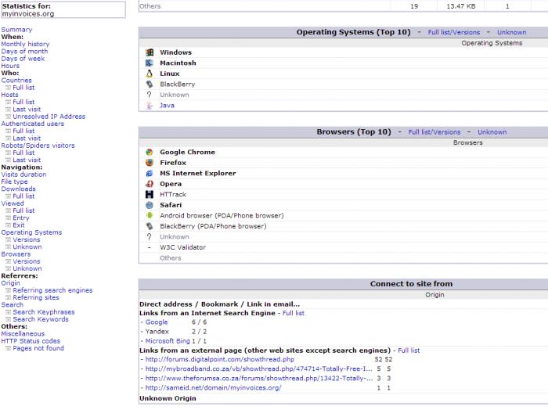Image resolution: width=548 pixels, height=410 pixels.
Task: Open Miscellaneous section
Action: (x=23, y=334)
